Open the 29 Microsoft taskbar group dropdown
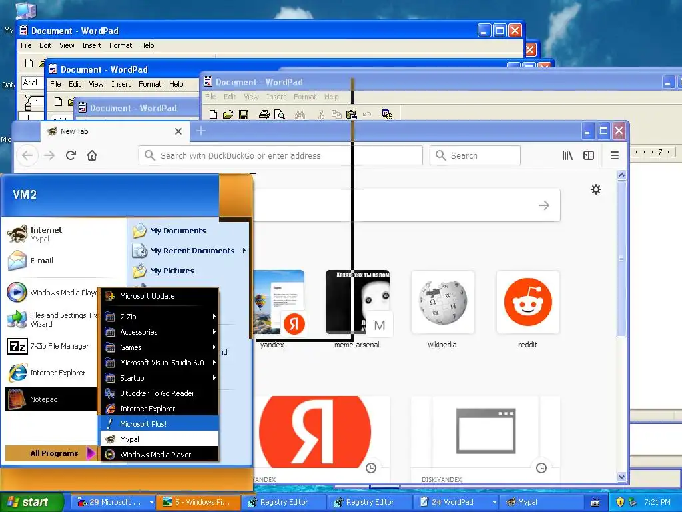Screen dimensions: 682x512 [x=151, y=502]
